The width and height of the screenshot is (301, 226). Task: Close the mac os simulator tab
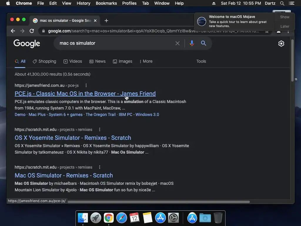pos(95,21)
